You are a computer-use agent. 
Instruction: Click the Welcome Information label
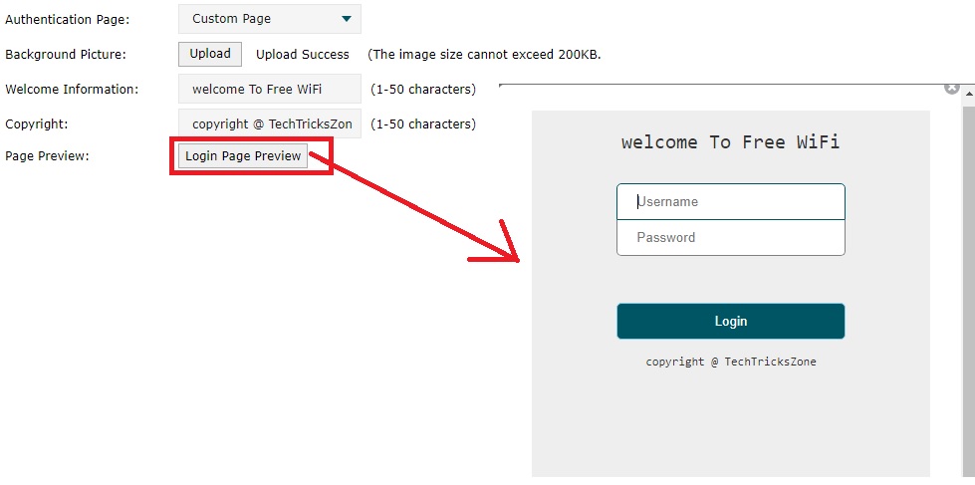[72, 90]
